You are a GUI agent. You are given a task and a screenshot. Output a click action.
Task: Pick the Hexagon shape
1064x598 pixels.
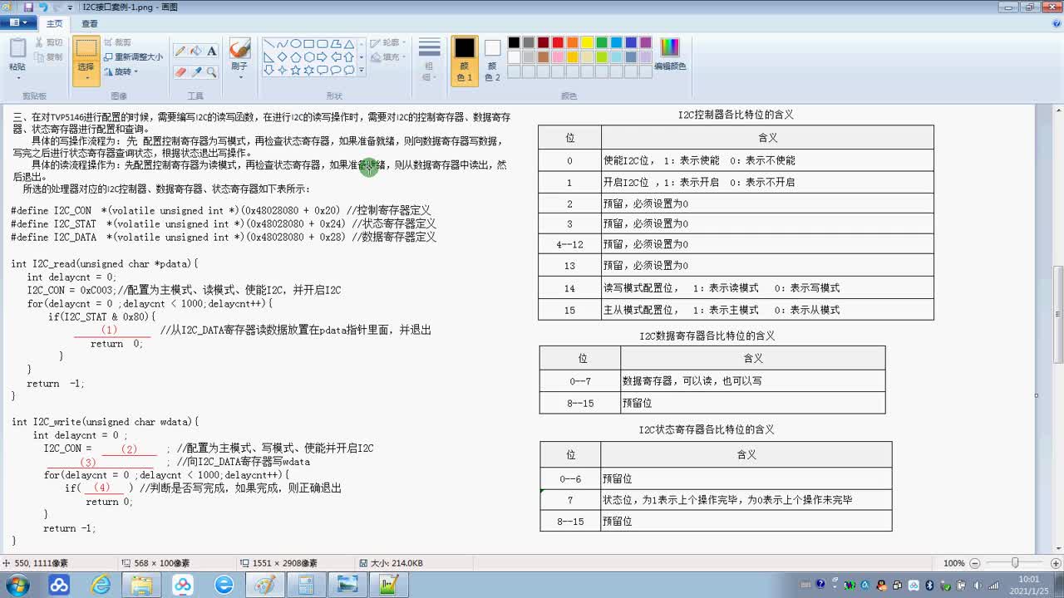(308, 57)
